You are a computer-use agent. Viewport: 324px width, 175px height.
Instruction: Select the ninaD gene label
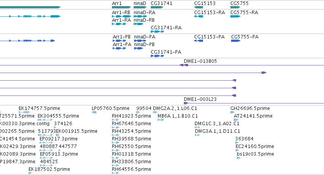(x=140, y=3)
